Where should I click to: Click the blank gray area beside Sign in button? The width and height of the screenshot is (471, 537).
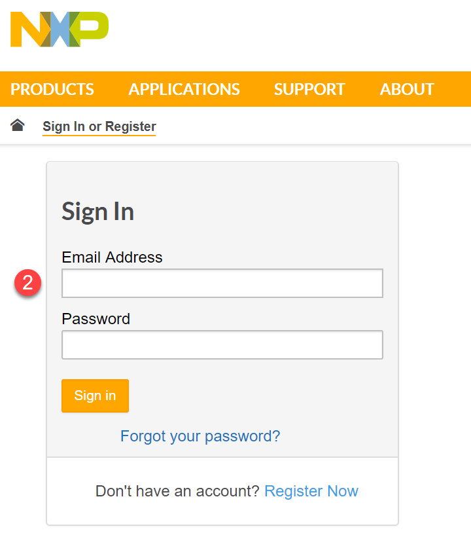(x=262, y=396)
